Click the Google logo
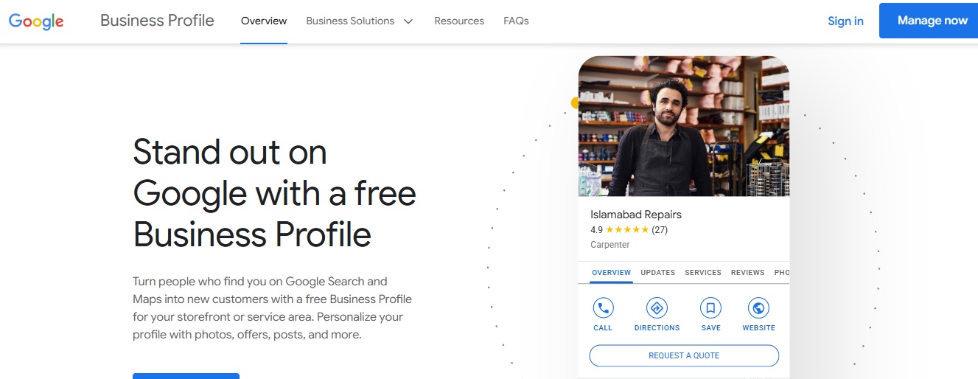 [36, 21]
